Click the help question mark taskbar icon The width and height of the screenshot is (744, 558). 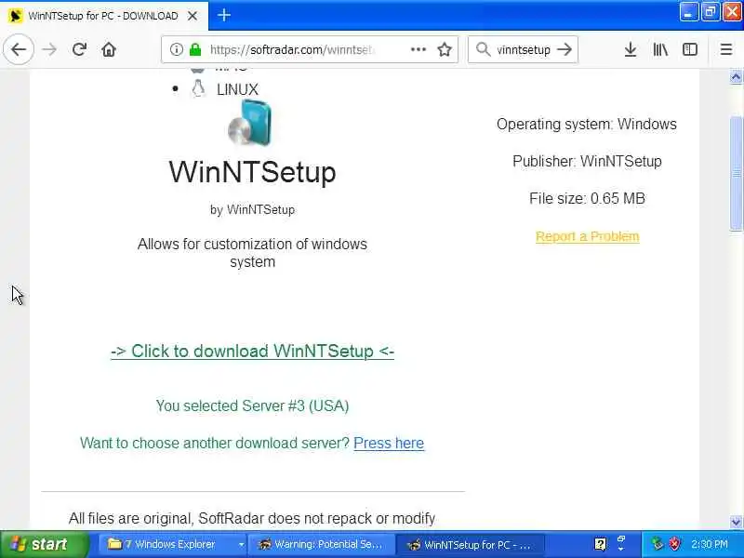tap(600, 544)
